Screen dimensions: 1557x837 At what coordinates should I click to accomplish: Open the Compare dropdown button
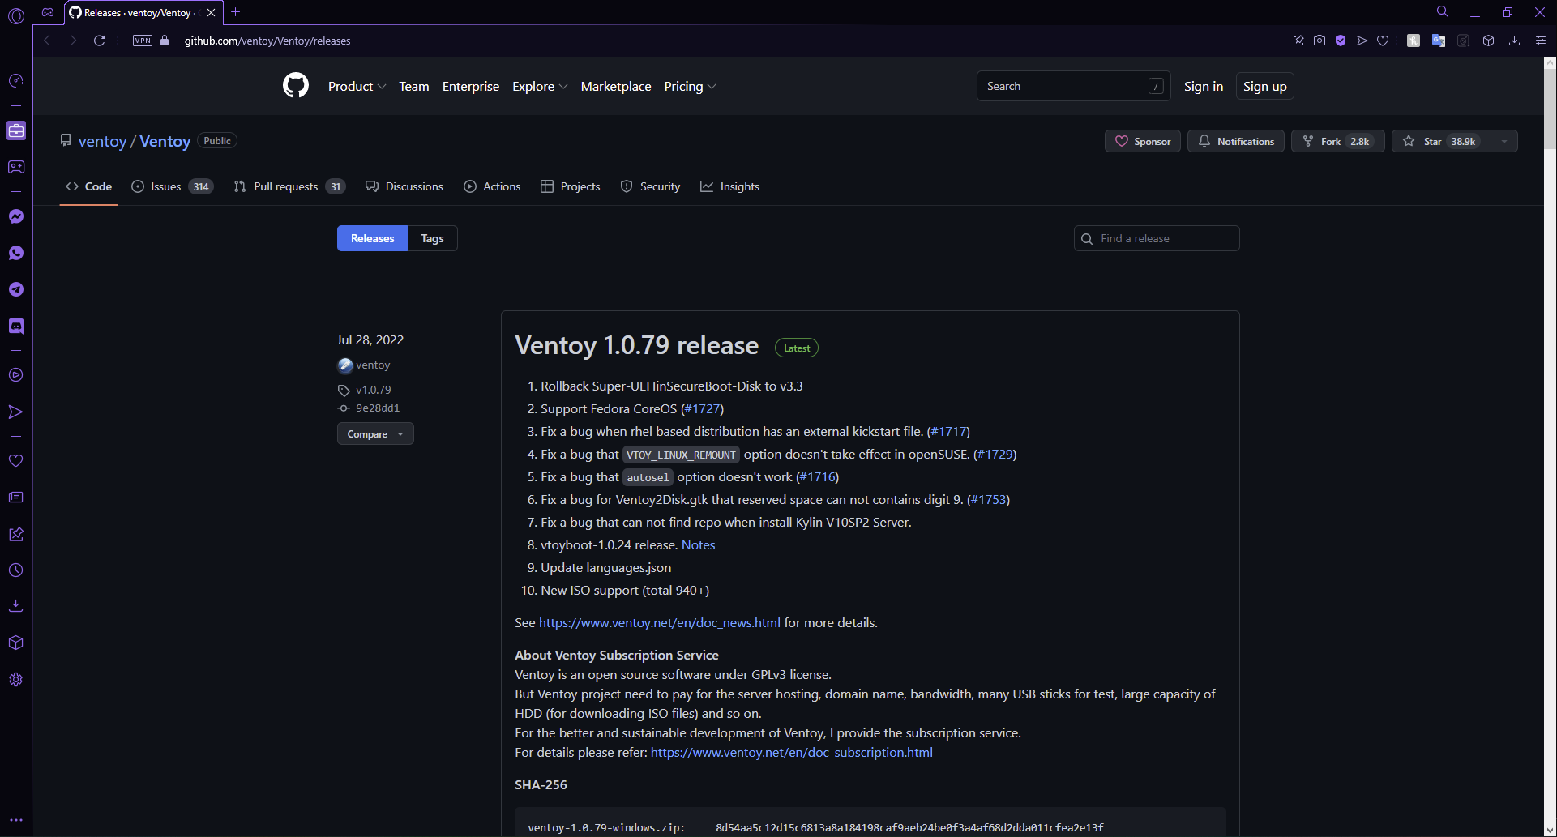(375, 434)
